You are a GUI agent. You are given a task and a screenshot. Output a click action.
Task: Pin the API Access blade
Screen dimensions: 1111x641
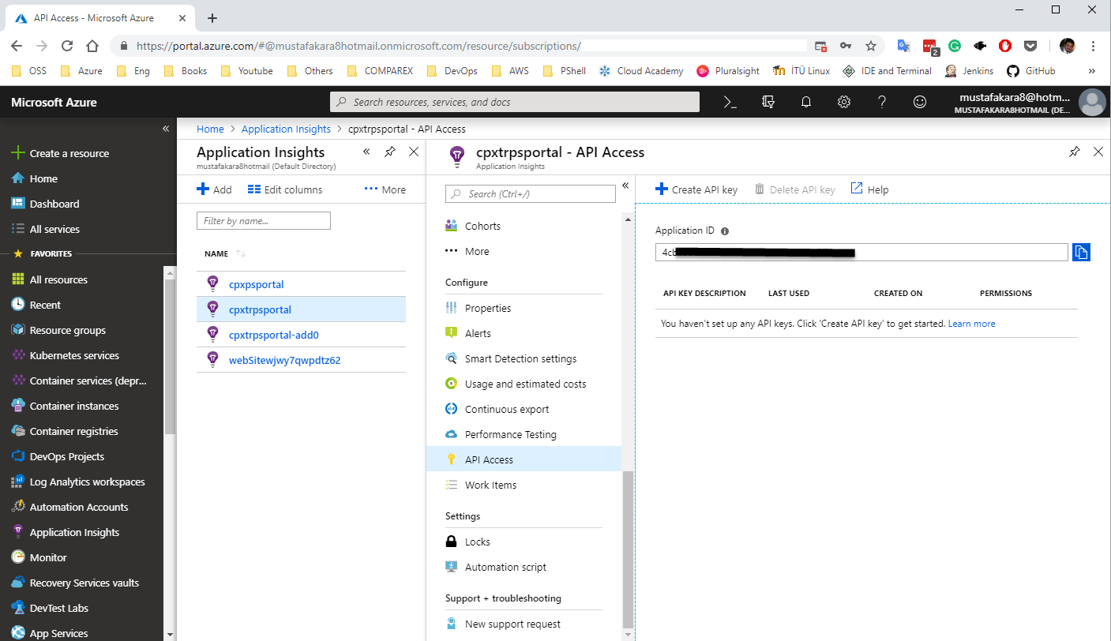pos(1075,152)
